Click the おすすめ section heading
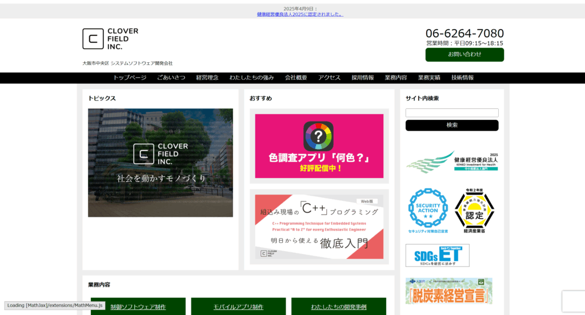The width and height of the screenshot is (585, 315). pos(261,98)
